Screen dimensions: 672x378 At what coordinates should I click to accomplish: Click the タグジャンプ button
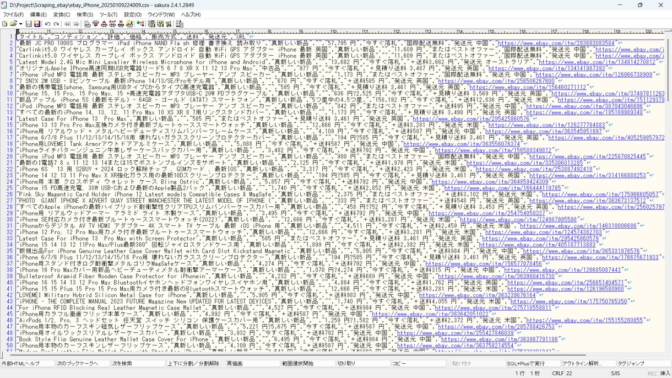pyautogui.click(x=644, y=364)
